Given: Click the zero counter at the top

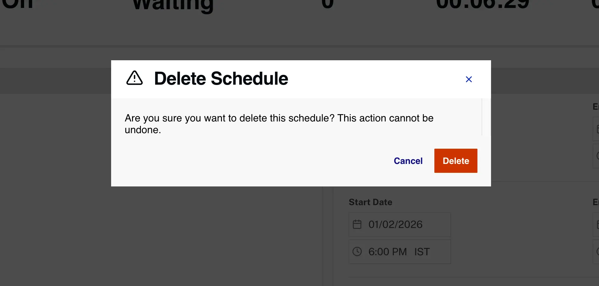Looking at the screenshot, I should point(328,4).
